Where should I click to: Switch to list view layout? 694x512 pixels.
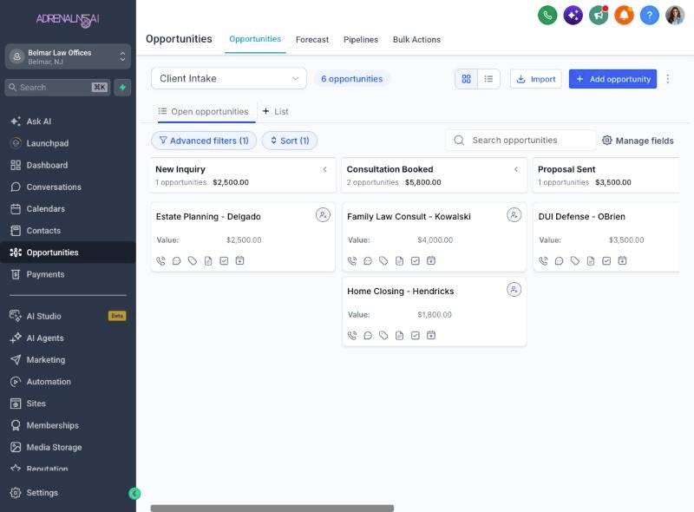[488, 79]
